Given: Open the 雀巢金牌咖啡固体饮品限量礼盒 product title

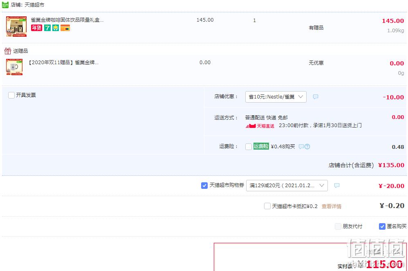Looking at the screenshot, I should pos(67,20).
